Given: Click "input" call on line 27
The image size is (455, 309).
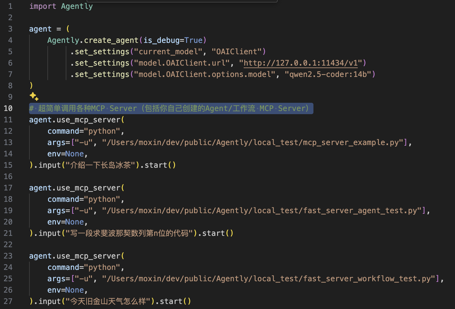Looking at the screenshot, I should (x=50, y=301).
